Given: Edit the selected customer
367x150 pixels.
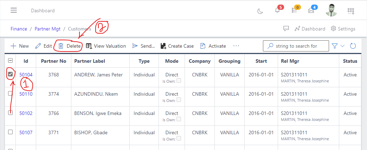Looking at the screenshot, I should [44, 46].
